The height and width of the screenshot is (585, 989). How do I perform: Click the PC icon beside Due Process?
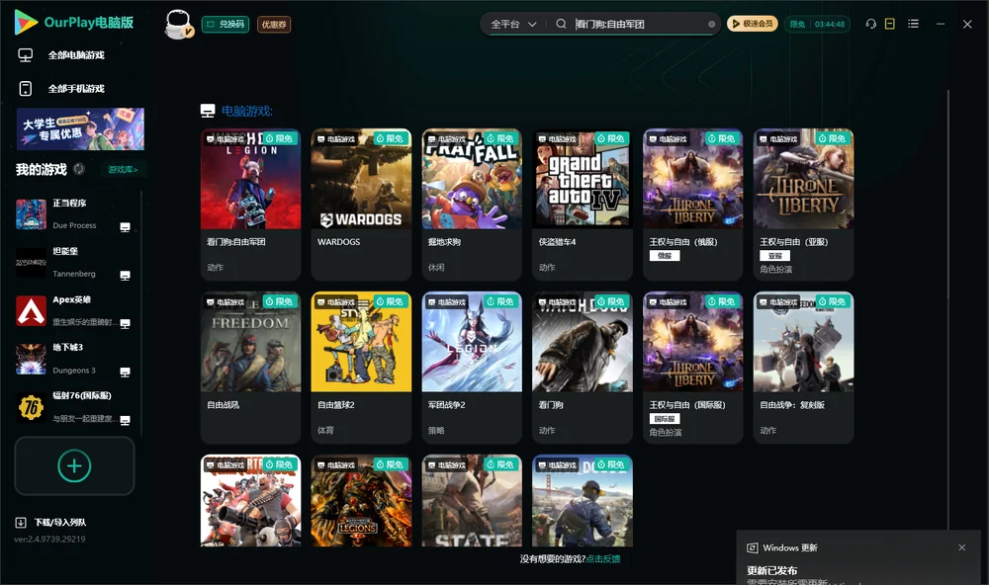coord(125,227)
